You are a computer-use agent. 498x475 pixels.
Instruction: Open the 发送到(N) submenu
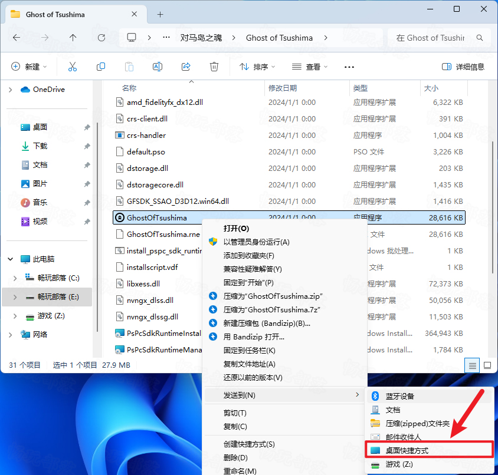[x=284, y=395]
